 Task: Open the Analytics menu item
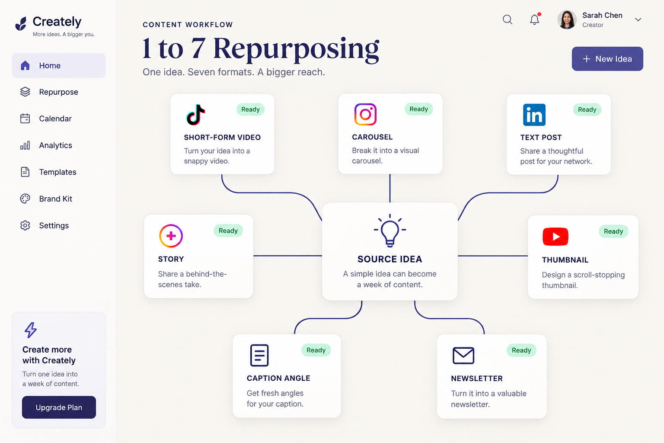[x=59, y=145]
